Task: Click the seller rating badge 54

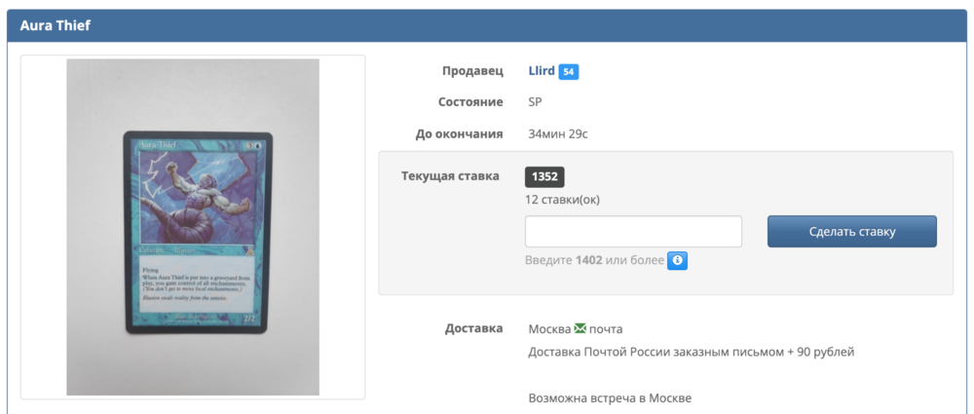Action: pos(569,71)
